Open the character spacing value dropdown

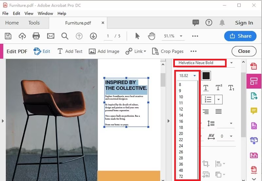tap(231, 136)
